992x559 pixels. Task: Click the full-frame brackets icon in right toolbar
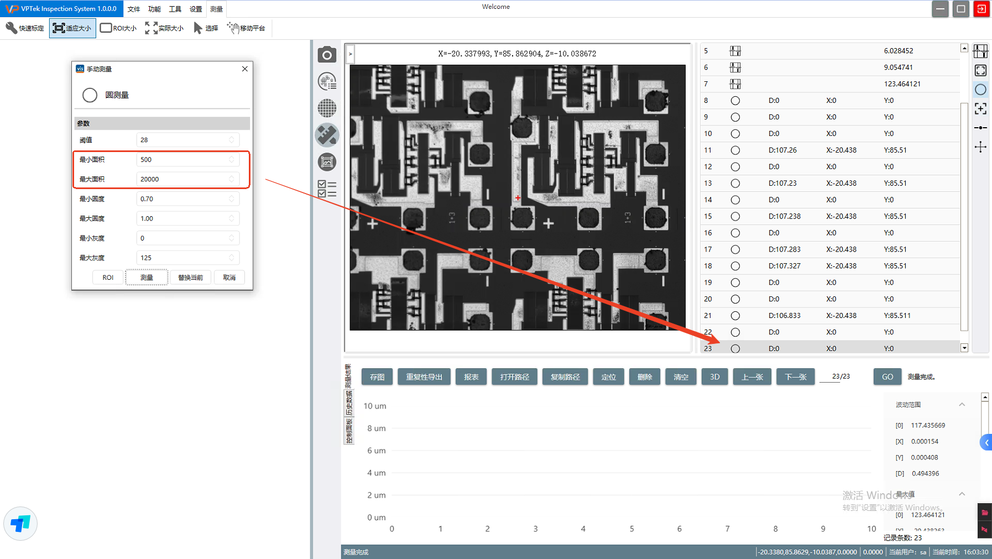click(x=980, y=70)
